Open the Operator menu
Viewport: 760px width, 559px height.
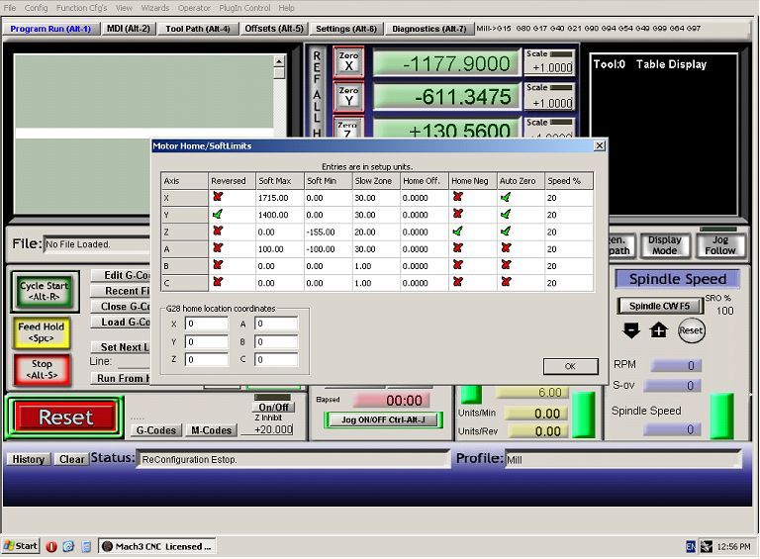point(194,8)
